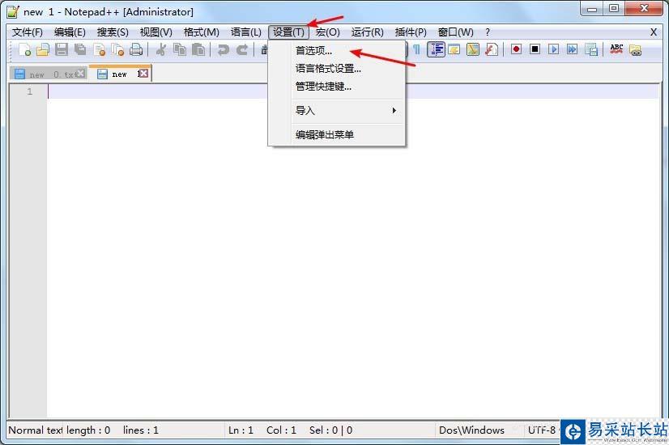Click the Save floppy disk icon
This screenshot has height=445, width=669.
(62, 50)
